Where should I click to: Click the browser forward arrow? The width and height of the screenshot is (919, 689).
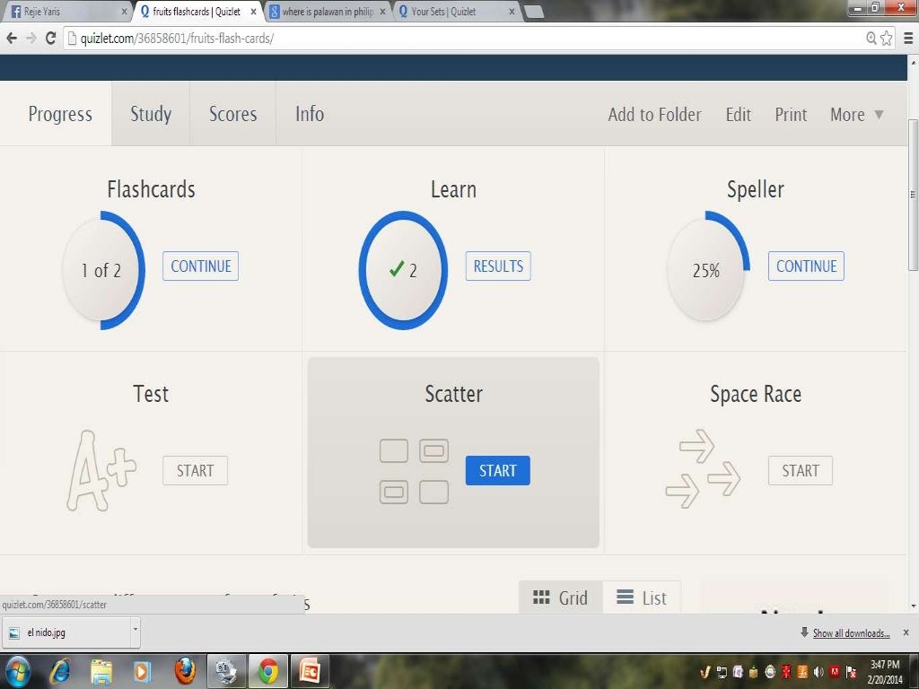pos(31,39)
